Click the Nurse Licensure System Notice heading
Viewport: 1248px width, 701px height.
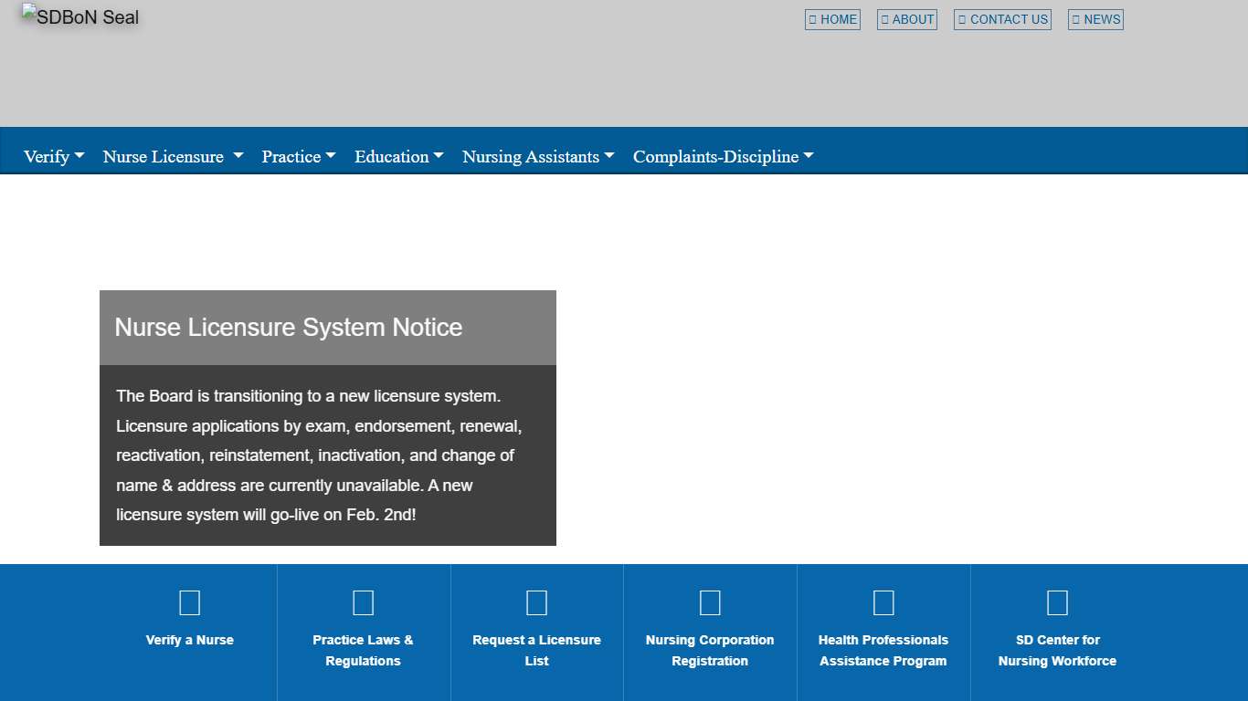(x=289, y=327)
